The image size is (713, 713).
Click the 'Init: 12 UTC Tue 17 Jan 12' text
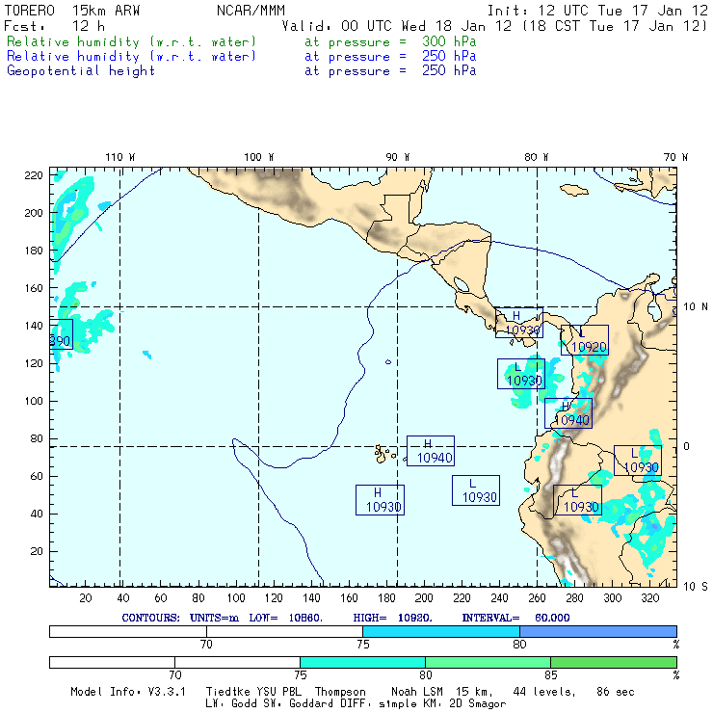click(x=597, y=11)
